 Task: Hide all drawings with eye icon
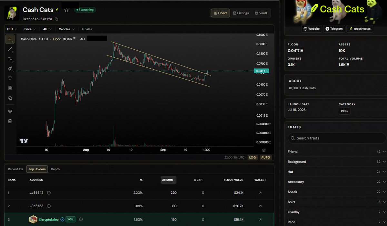point(10,111)
